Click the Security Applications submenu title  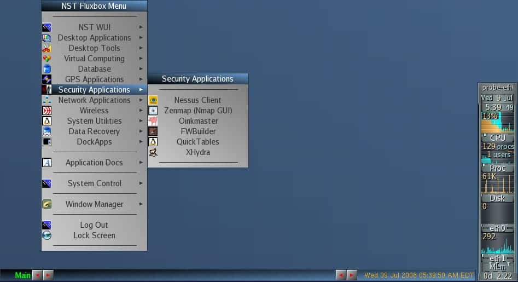pos(198,79)
